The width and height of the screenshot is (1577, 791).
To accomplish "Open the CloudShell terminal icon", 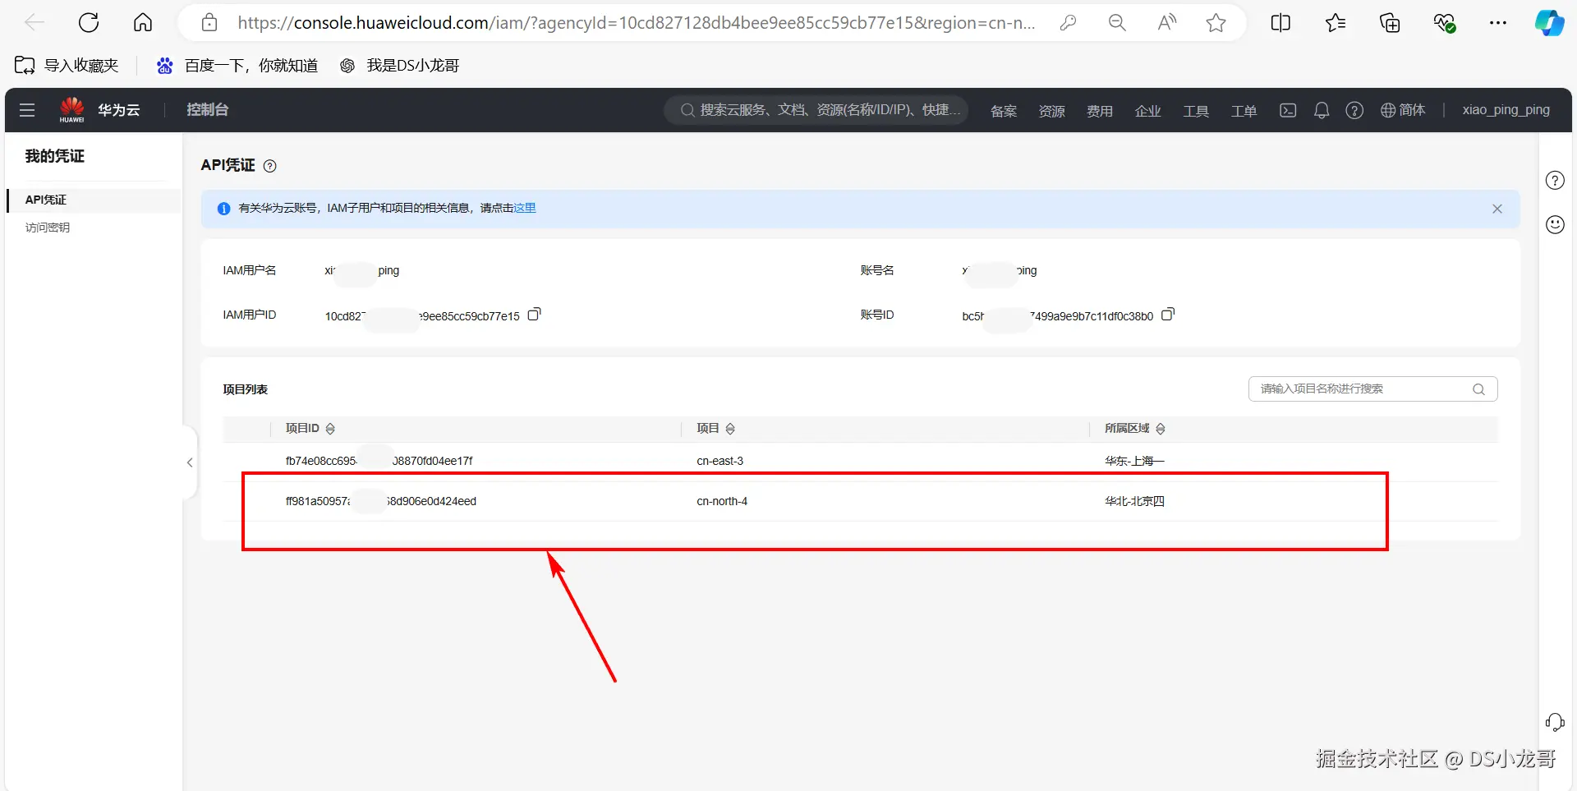I will [x=1288, y=110].
